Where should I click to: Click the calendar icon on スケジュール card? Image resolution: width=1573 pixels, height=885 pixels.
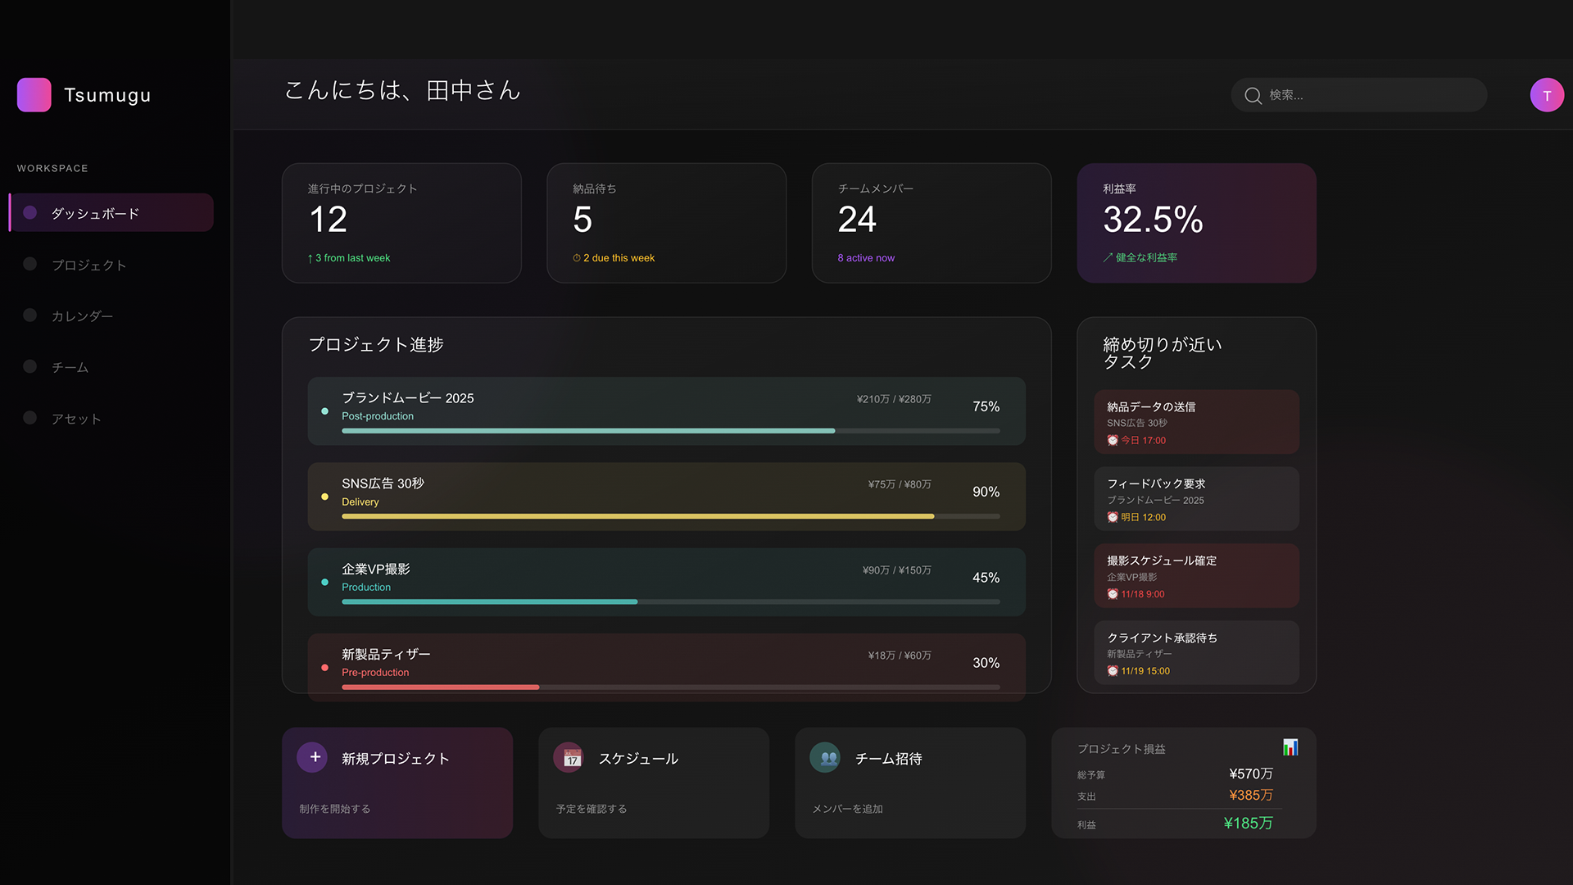pos(571,758)
